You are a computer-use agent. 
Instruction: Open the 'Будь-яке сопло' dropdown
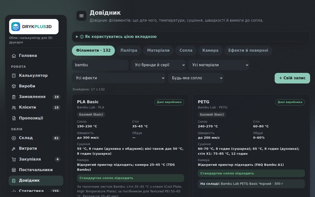click(196, 78)
